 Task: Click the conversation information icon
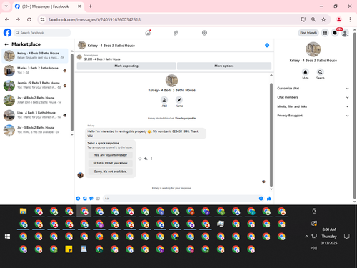[267, 45]
